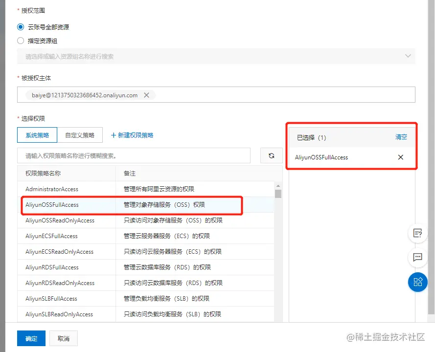Image resolution: width=435 pixels, height=352 pixels.
Task: Confirm authorization with 确定 button
Action: (31, 338)
